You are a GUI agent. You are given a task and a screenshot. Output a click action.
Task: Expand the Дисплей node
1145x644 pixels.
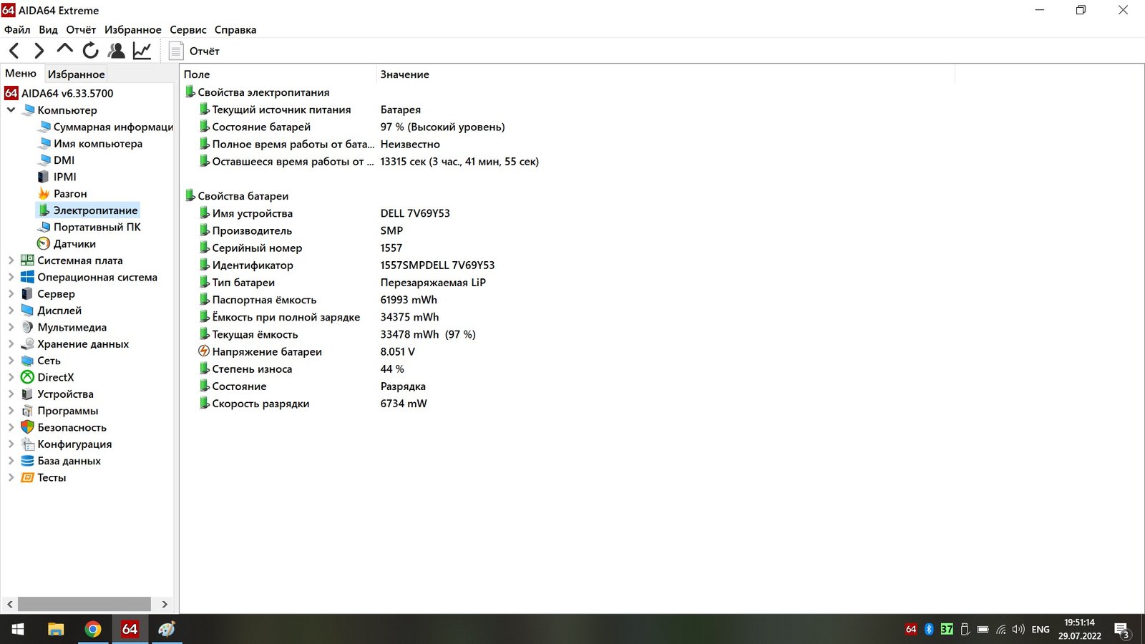click(x=11, y=311)
